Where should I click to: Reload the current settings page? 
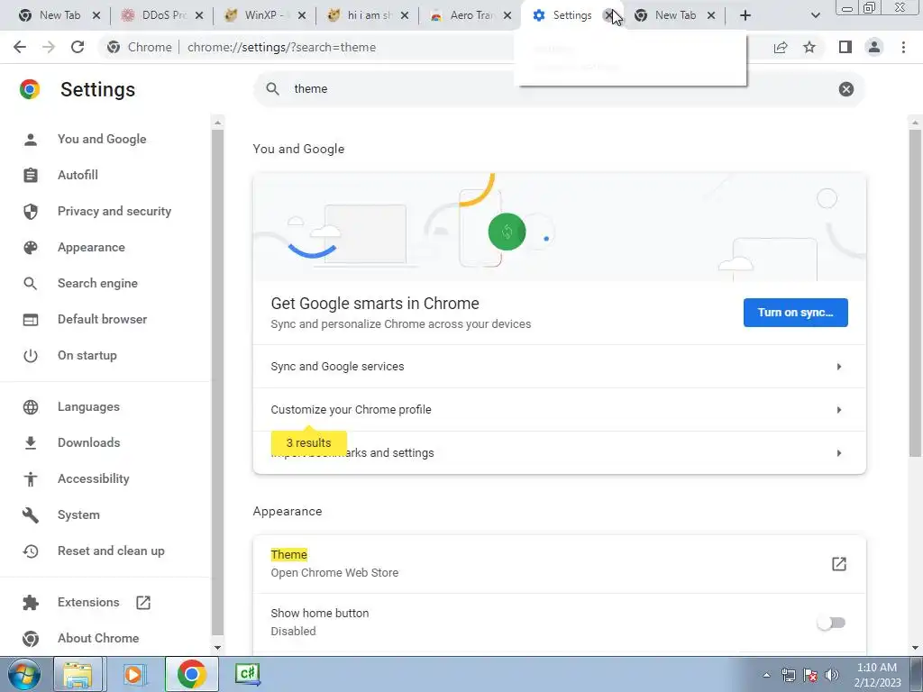78,47
